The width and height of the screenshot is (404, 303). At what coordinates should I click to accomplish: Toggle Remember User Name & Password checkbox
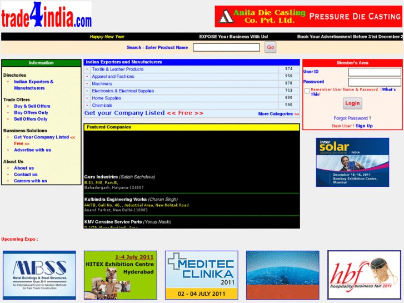[307, 91]
